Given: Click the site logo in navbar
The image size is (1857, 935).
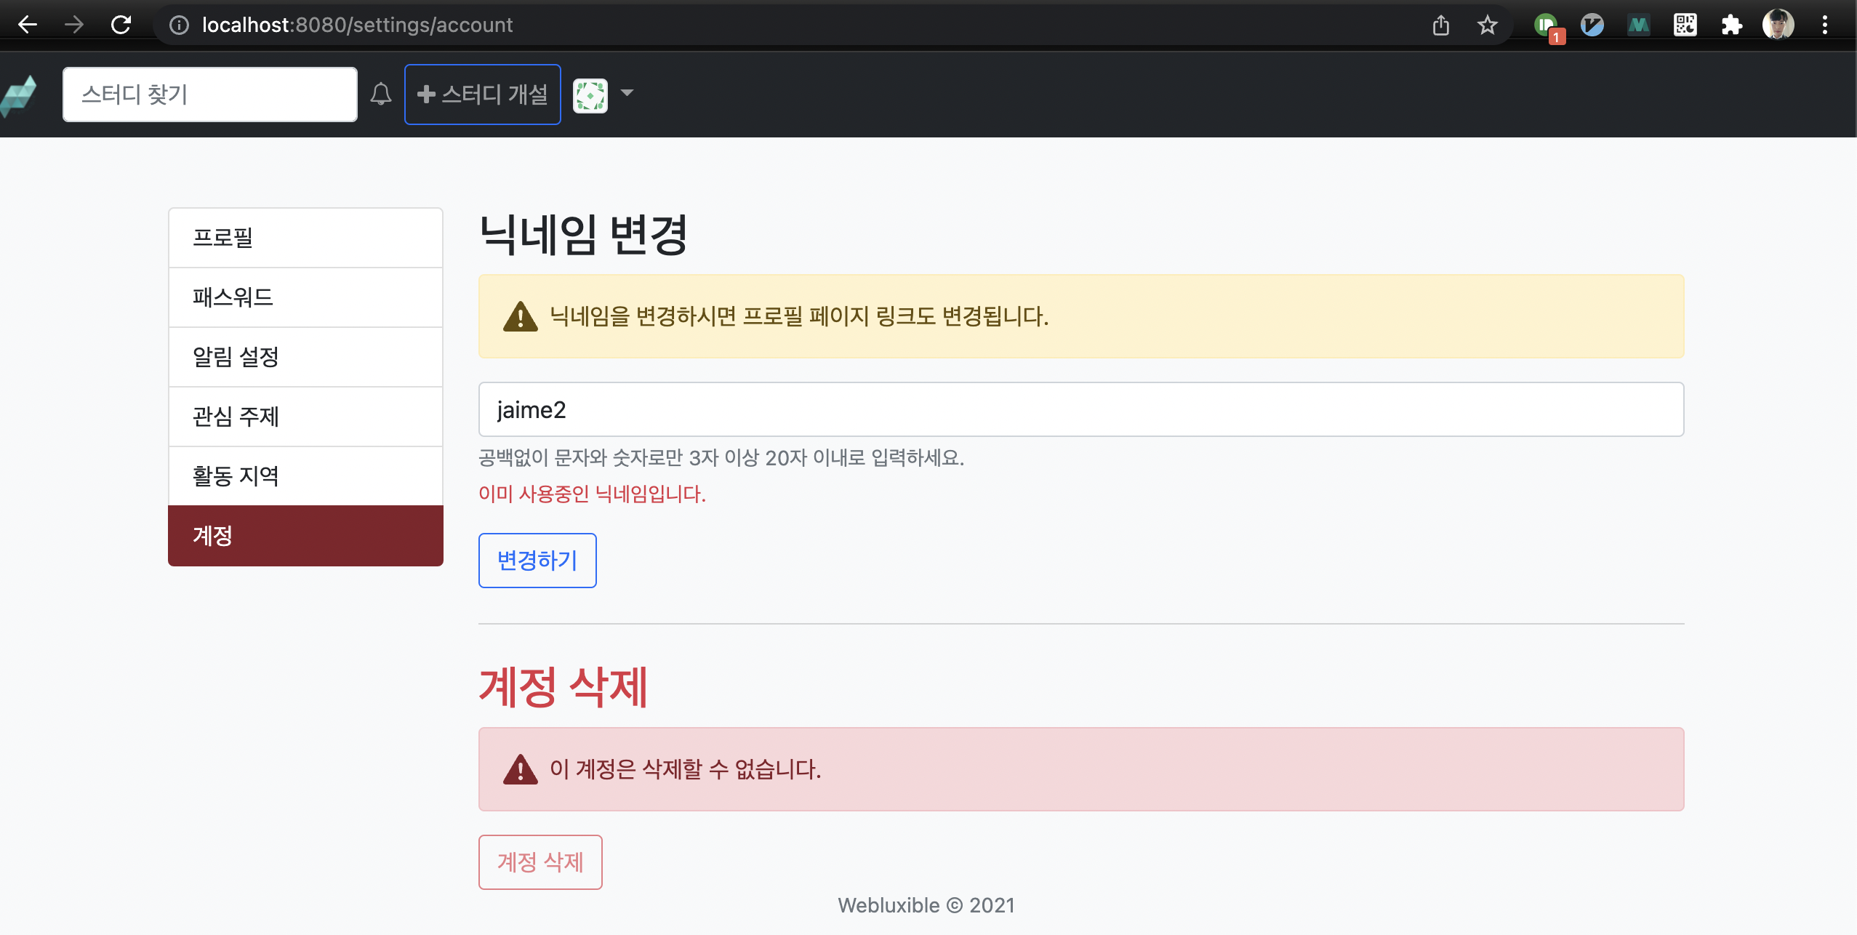Looking at the screenshot, I should tap(20, 95).
